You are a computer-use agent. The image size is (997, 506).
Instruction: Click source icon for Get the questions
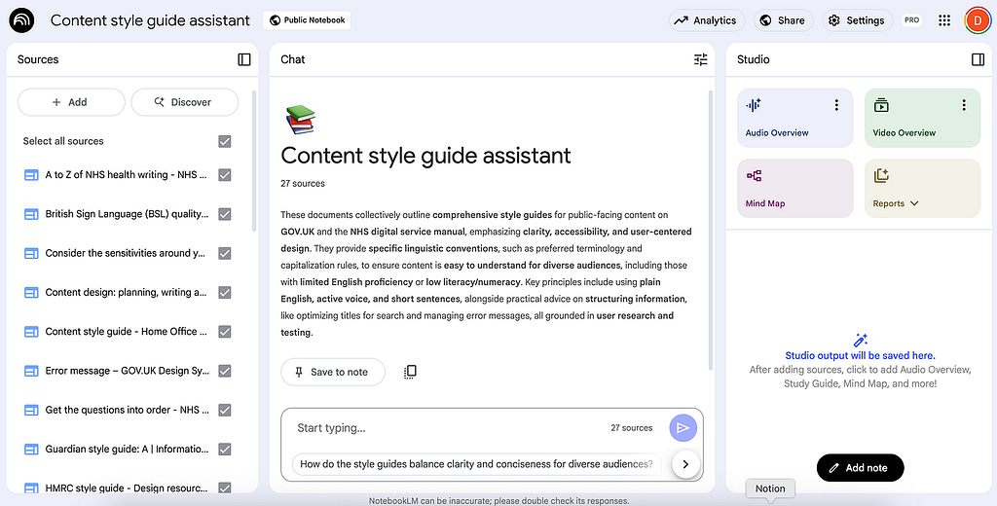pyautogui.click(x=31, y=410)
